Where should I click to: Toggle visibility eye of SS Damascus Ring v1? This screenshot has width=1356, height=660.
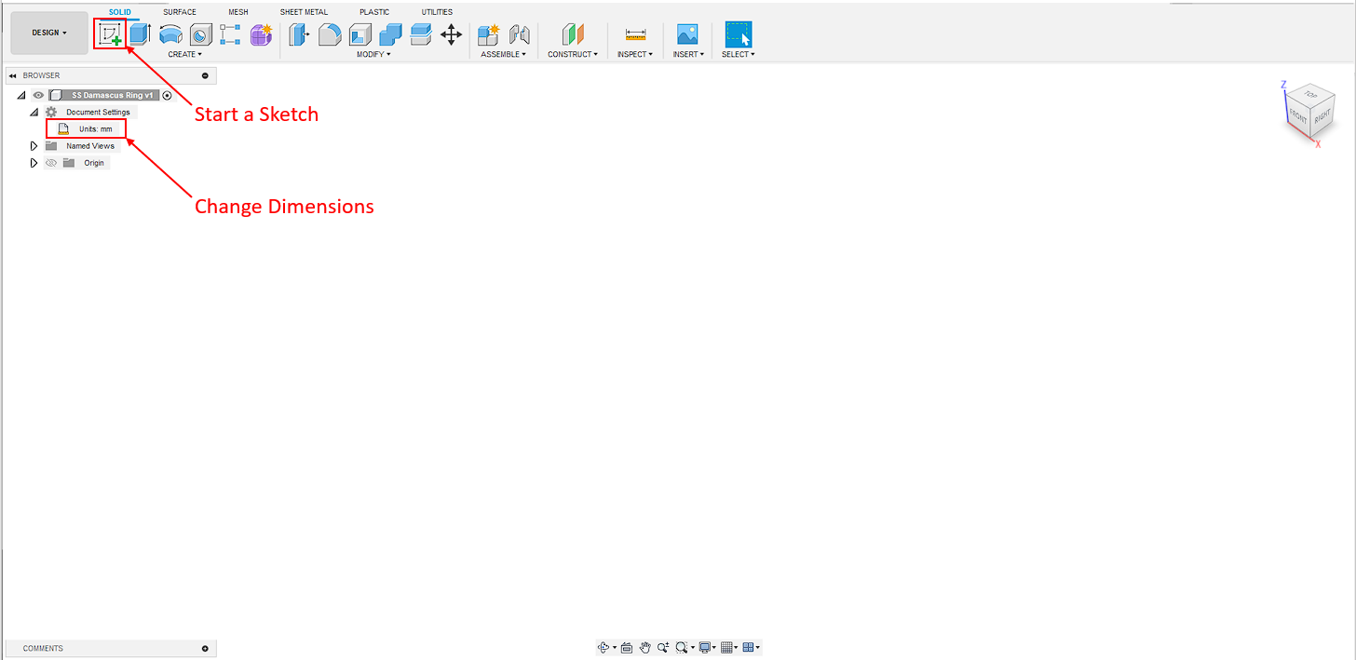[38, 95]
